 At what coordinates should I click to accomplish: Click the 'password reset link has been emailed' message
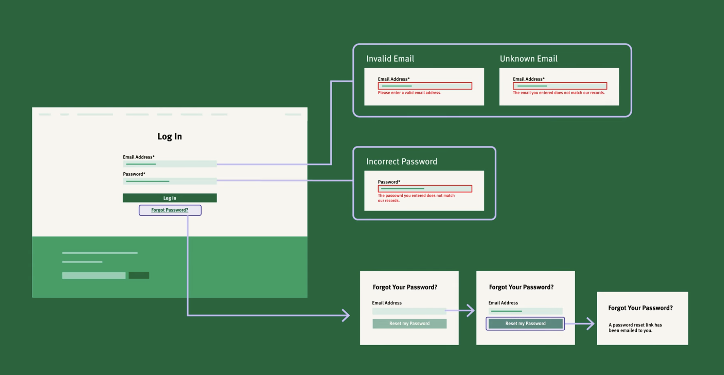pos(635,328)
